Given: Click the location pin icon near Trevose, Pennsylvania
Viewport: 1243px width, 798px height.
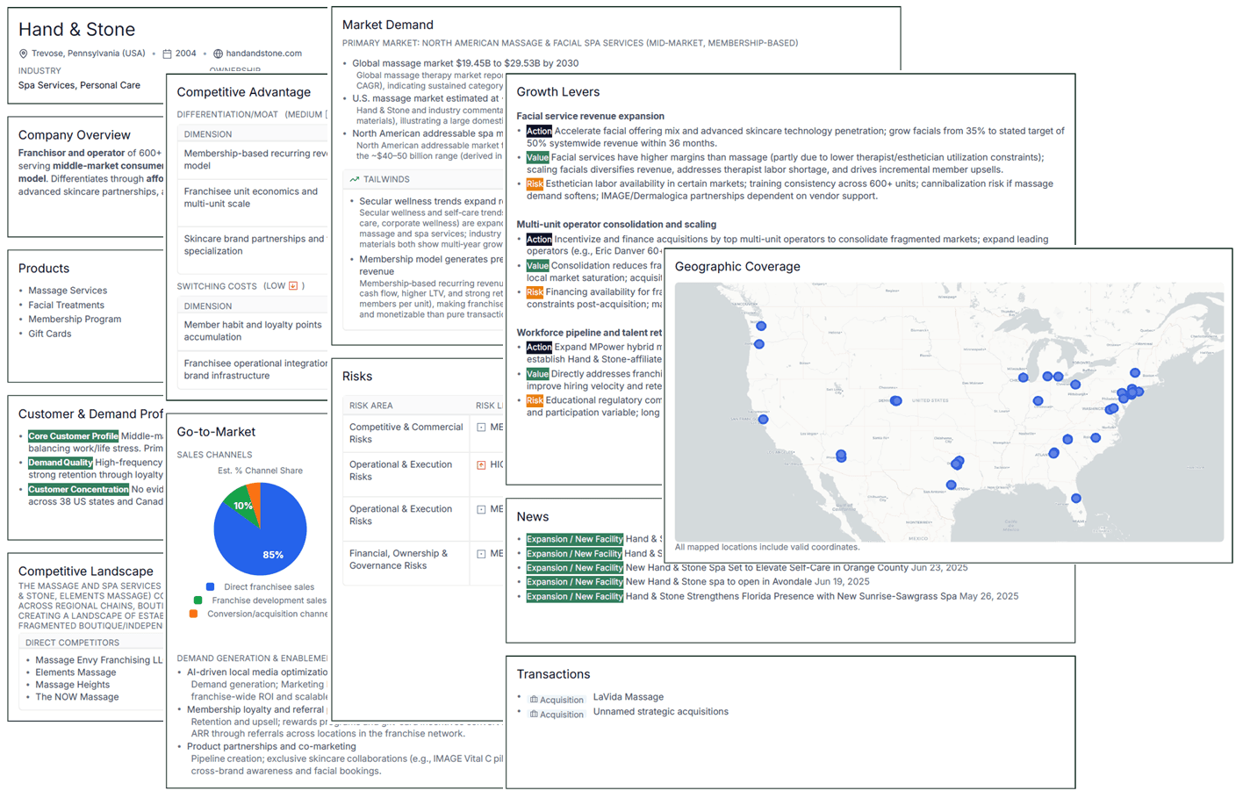Looking at the screenshot, I should point(24,54).
